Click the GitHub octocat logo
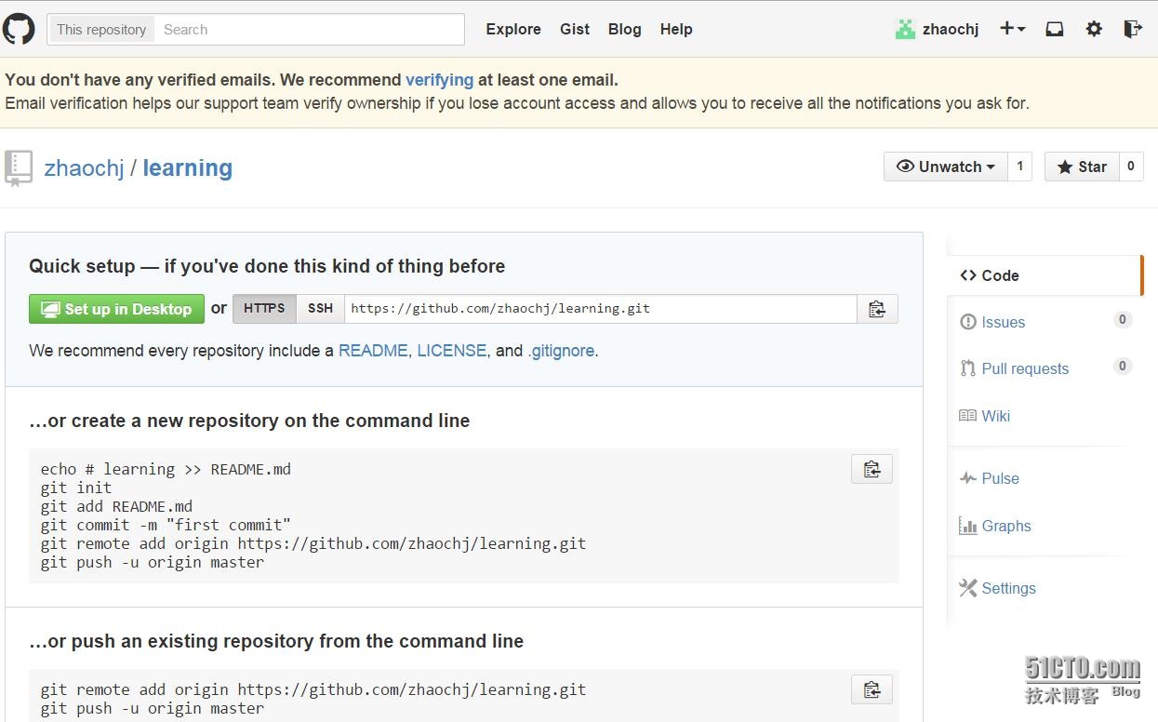Screen dimensions: 1158x722 [19, 29]
